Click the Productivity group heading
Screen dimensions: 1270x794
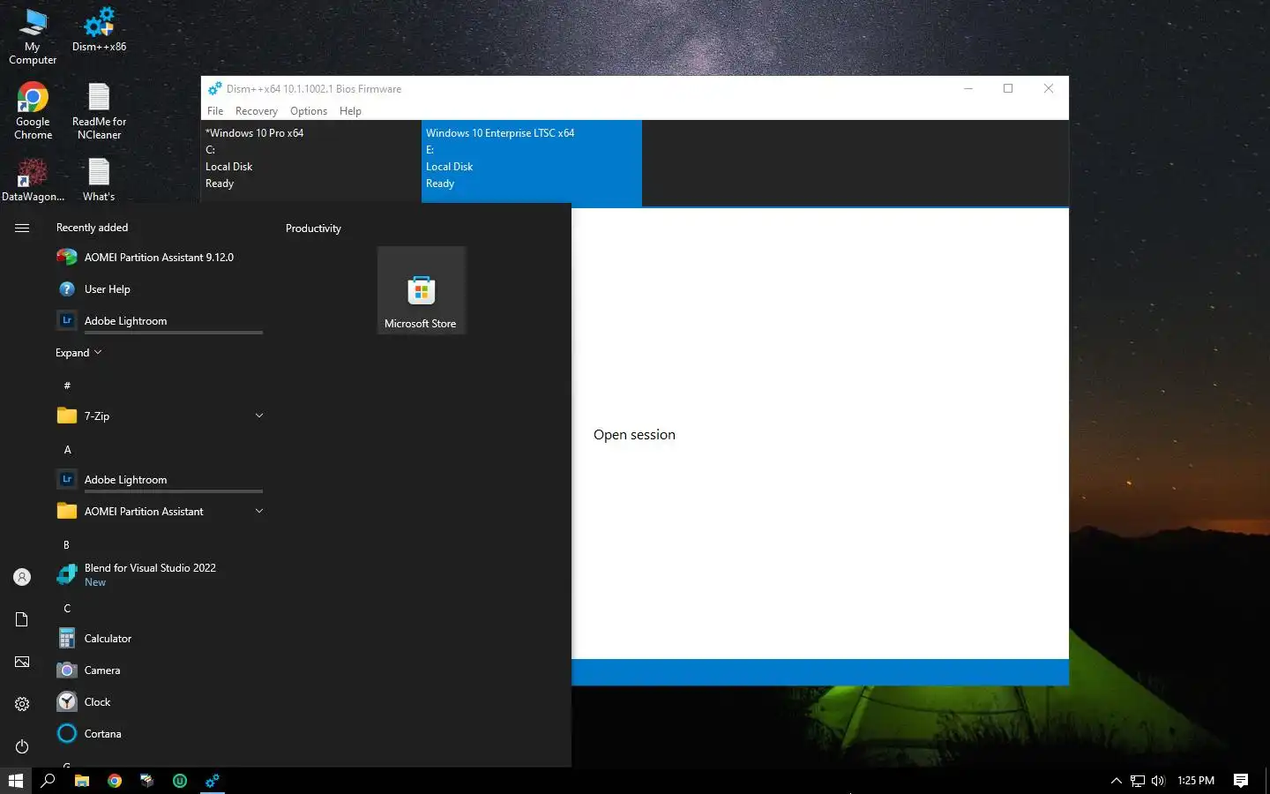313,228
